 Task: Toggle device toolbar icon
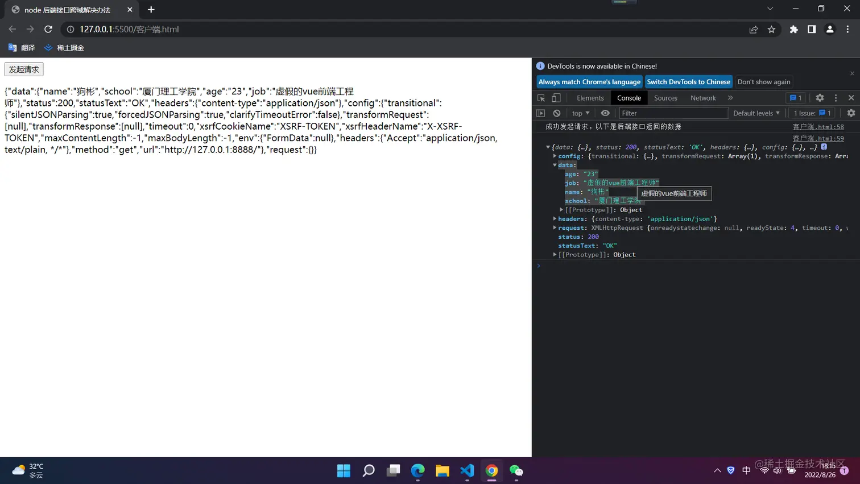[x=556, y=98]
